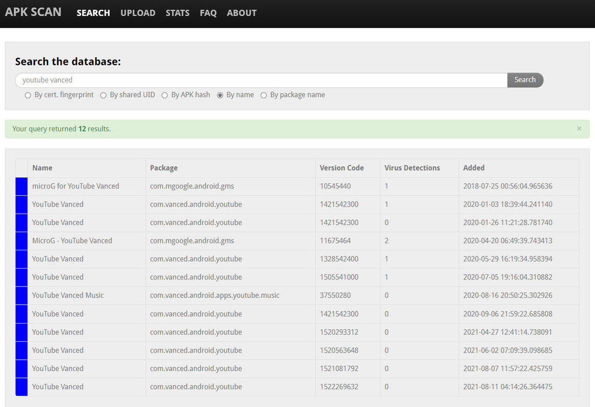
Task: Open the FAQ page
Action: click(208, 13)
